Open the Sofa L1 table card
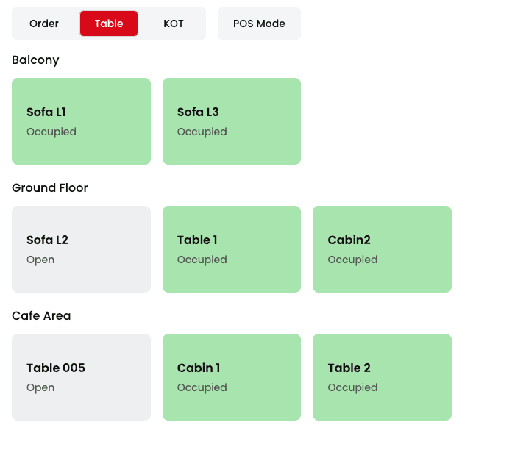The height and width of the screenshot is (458, 526). tap(81, 121)
